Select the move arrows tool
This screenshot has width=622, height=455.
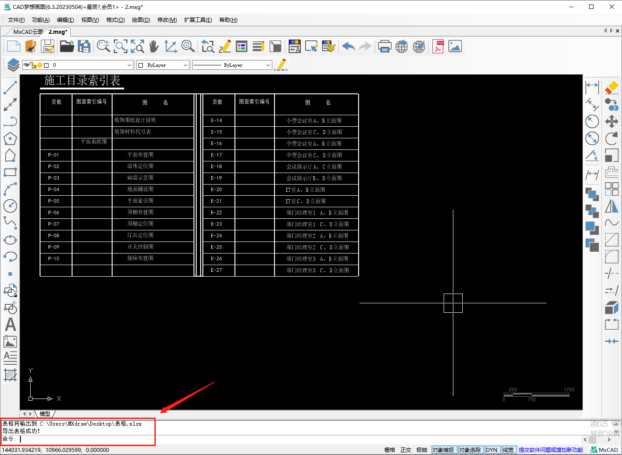point(612,121)
